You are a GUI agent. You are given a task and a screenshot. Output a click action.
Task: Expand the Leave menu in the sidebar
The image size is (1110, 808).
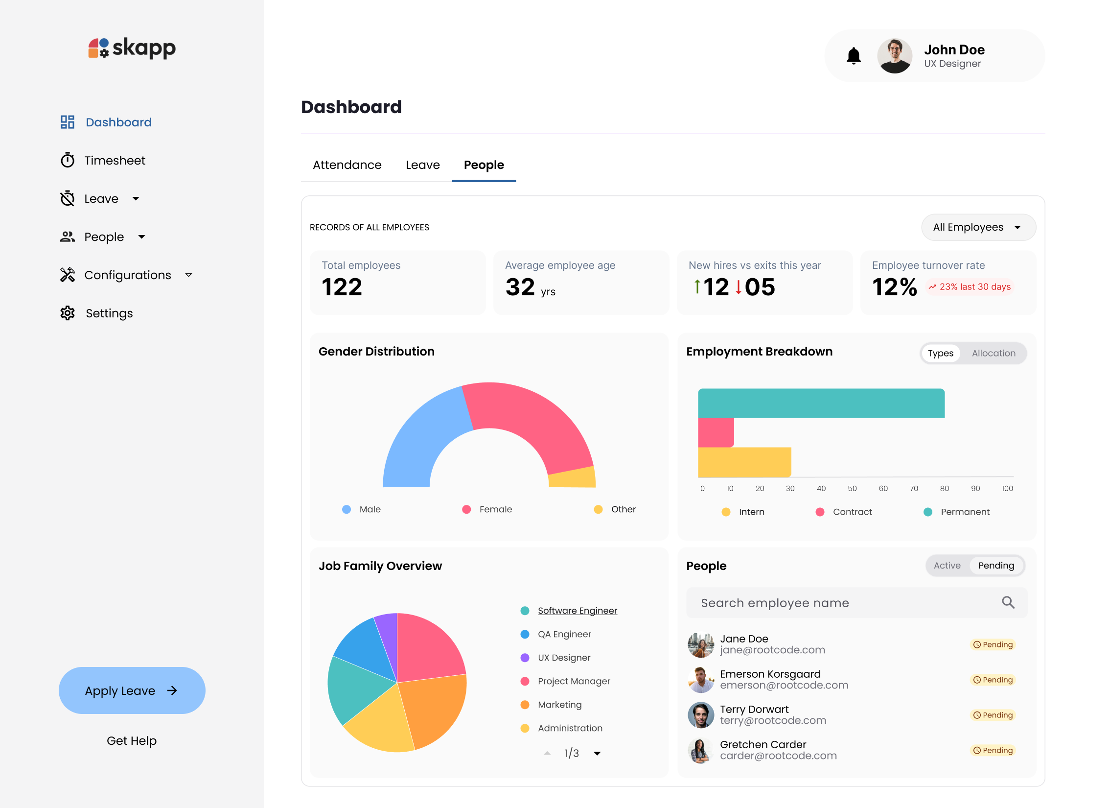(x=136, y=198)
